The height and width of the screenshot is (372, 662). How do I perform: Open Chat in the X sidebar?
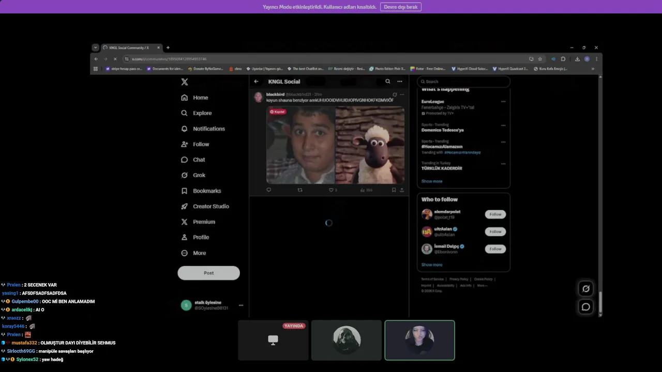click(x=193, y=160)
